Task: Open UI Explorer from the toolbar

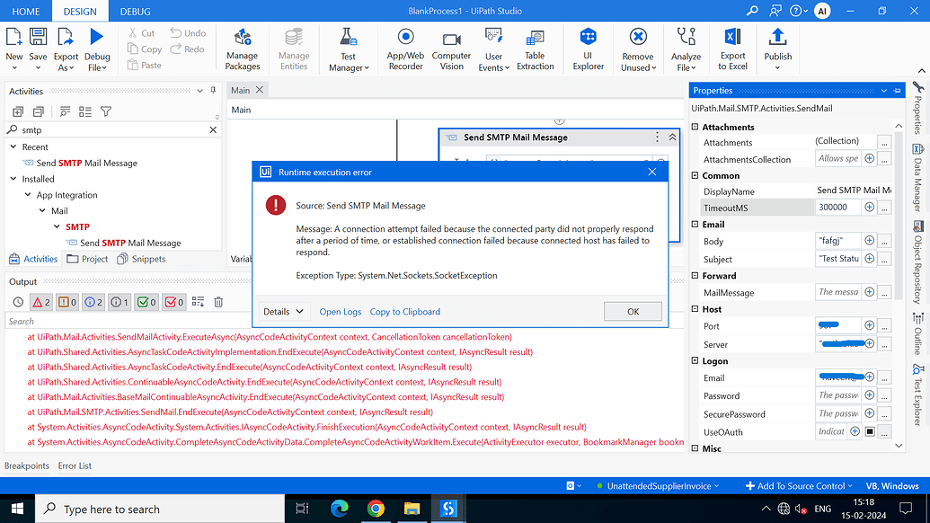Action: 588,49
